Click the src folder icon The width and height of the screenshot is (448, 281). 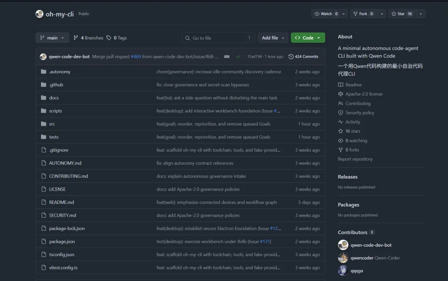coord(44,124)
